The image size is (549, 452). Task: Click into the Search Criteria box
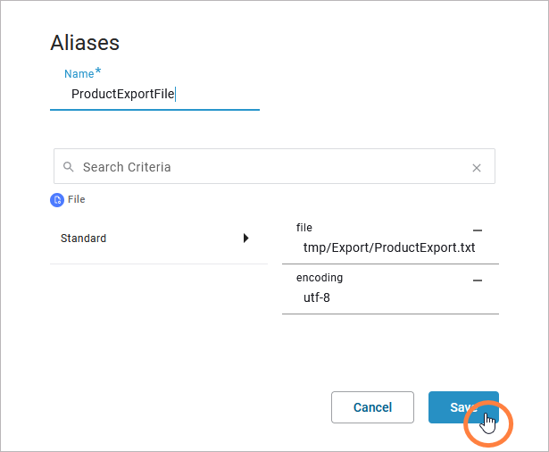(x=268, y=167)
